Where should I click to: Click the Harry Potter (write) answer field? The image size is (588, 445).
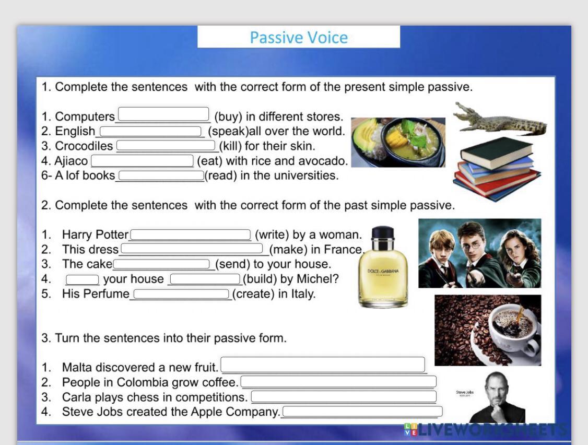click(190, 235)
